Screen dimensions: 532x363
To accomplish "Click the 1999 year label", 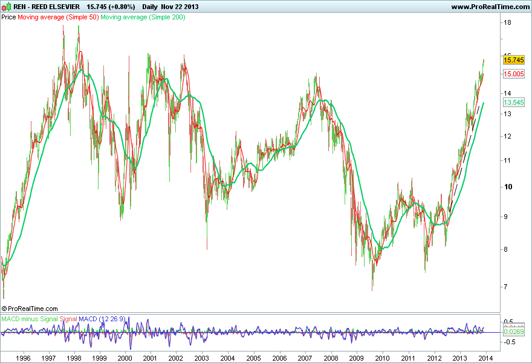I will (99, 358).
